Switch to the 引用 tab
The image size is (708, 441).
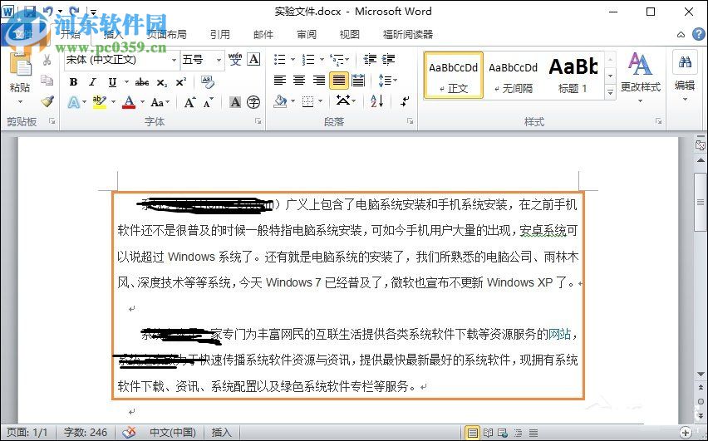220,35
